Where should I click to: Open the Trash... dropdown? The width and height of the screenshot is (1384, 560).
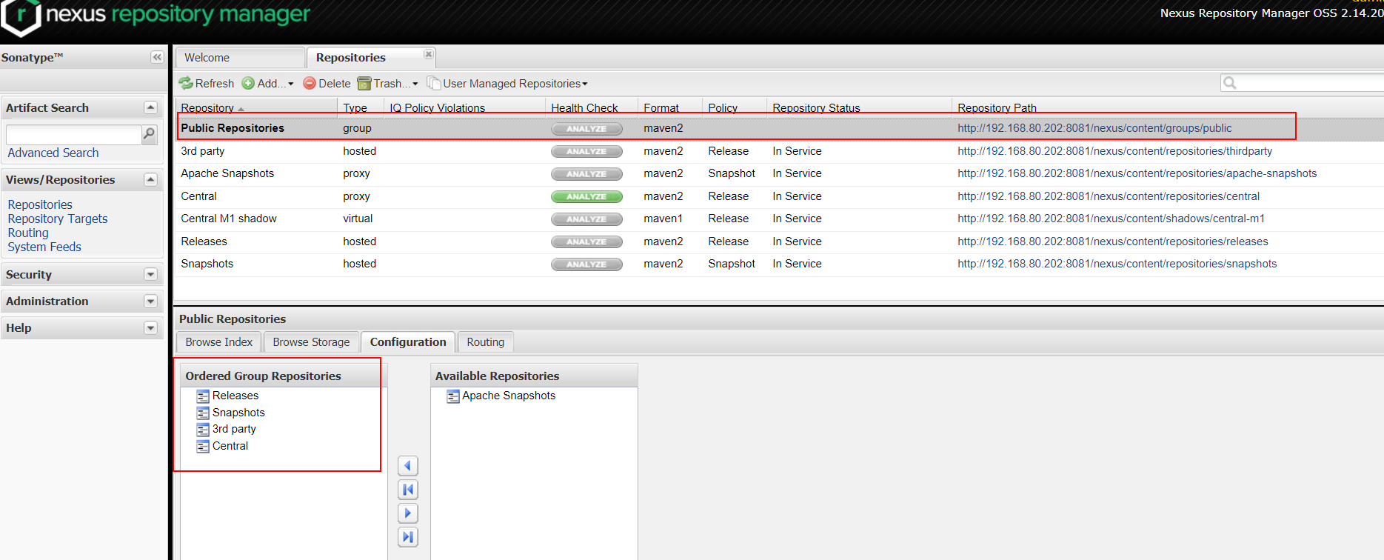(x=387, y=84)
